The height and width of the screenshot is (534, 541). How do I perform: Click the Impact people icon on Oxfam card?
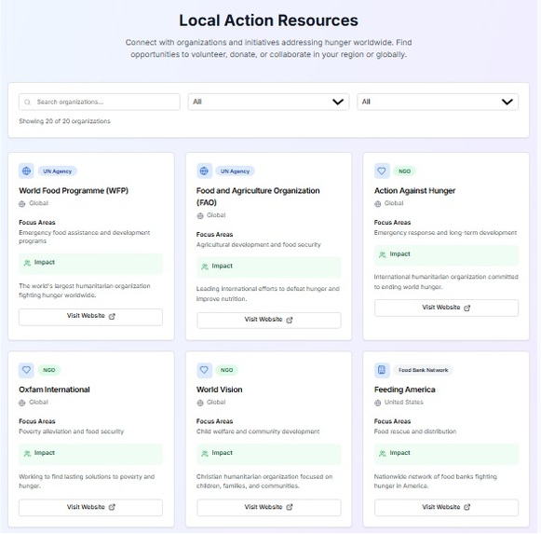(x=27, y=454)
